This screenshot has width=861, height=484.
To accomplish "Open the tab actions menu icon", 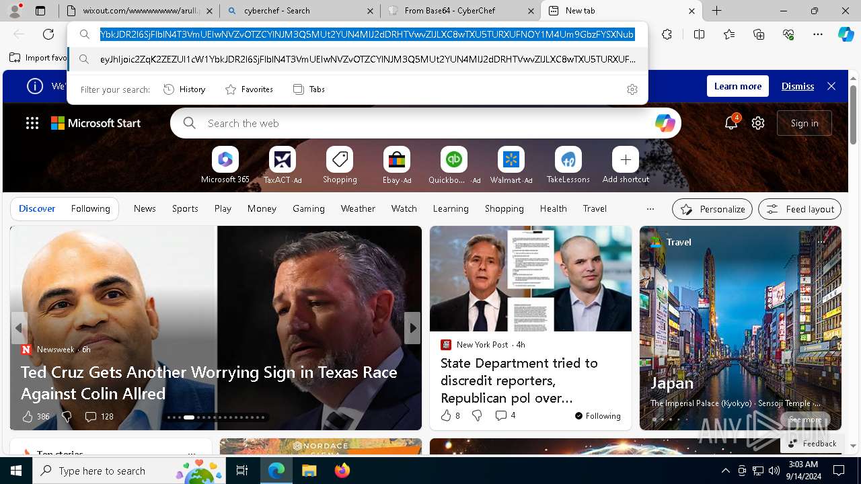I will coord(40,11).
